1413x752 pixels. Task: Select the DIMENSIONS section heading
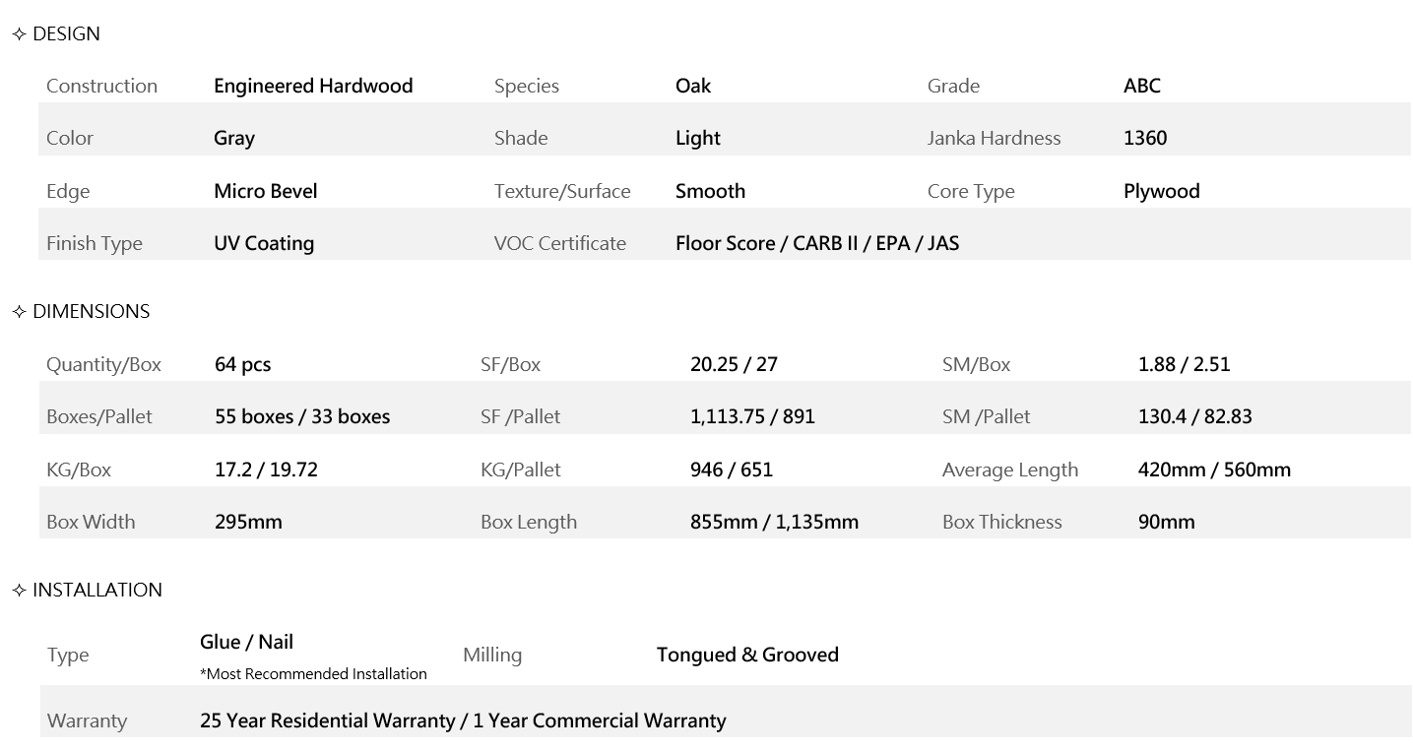(x=91, y=312)
